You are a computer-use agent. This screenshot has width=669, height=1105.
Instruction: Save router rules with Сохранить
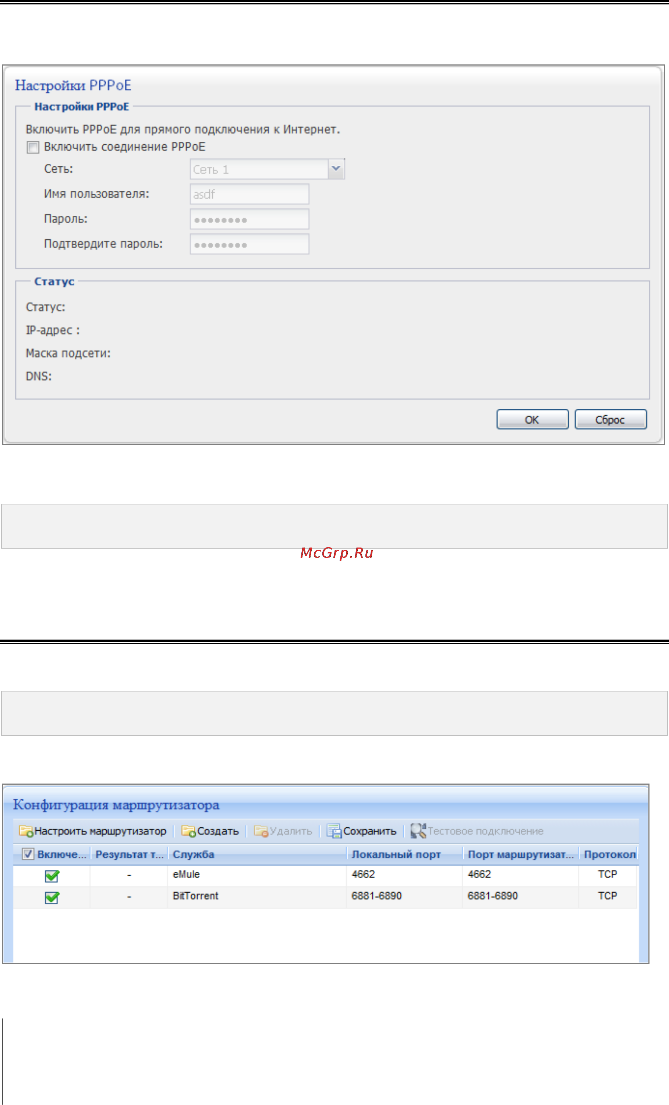coord(370,831)
